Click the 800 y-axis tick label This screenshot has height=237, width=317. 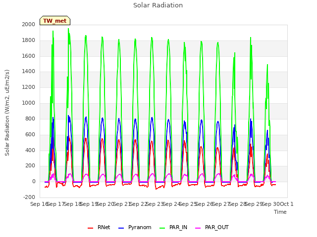click(30, 118)
